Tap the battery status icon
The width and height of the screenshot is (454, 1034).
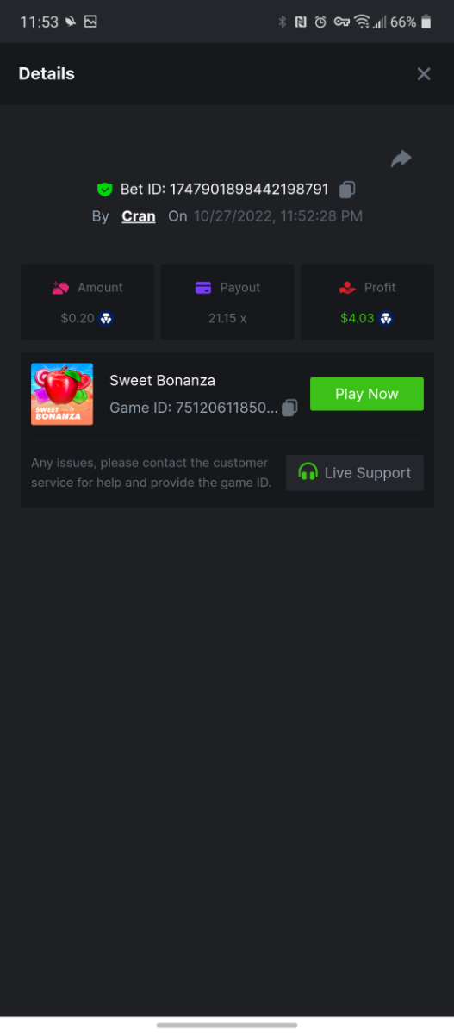(x=426, y=22)
